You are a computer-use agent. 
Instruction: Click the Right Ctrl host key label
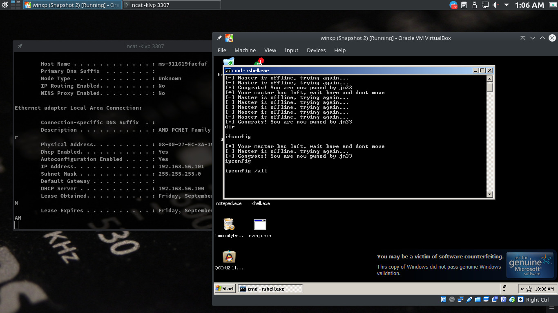tap(538, 300)
